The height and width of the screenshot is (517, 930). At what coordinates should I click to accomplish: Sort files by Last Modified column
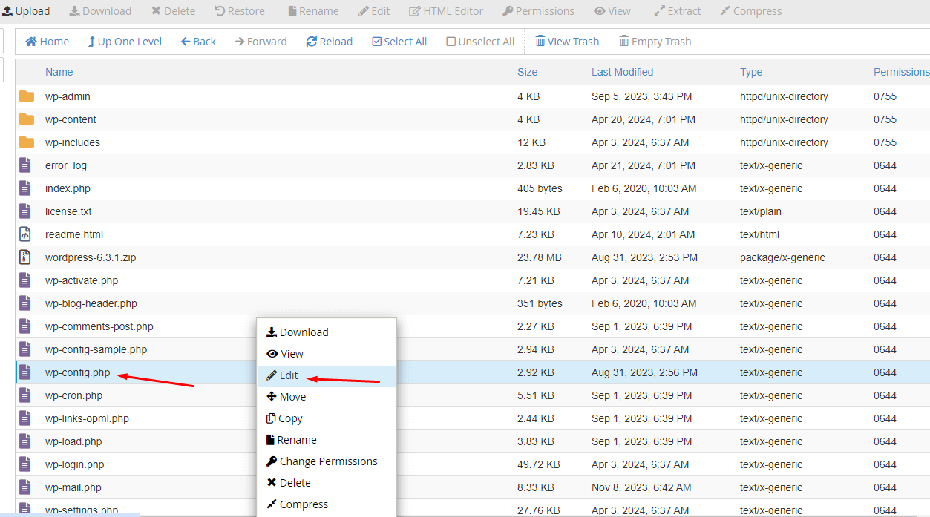(x=622, y=72)
